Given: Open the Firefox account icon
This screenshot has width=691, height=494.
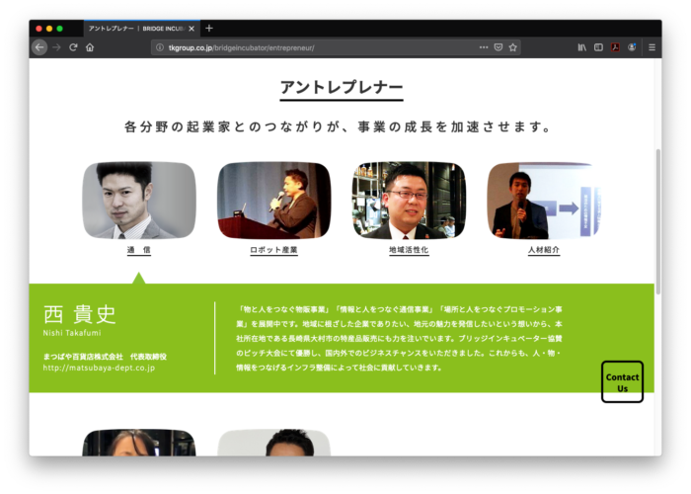Looking at the screenshot, I should coord(632,47).
